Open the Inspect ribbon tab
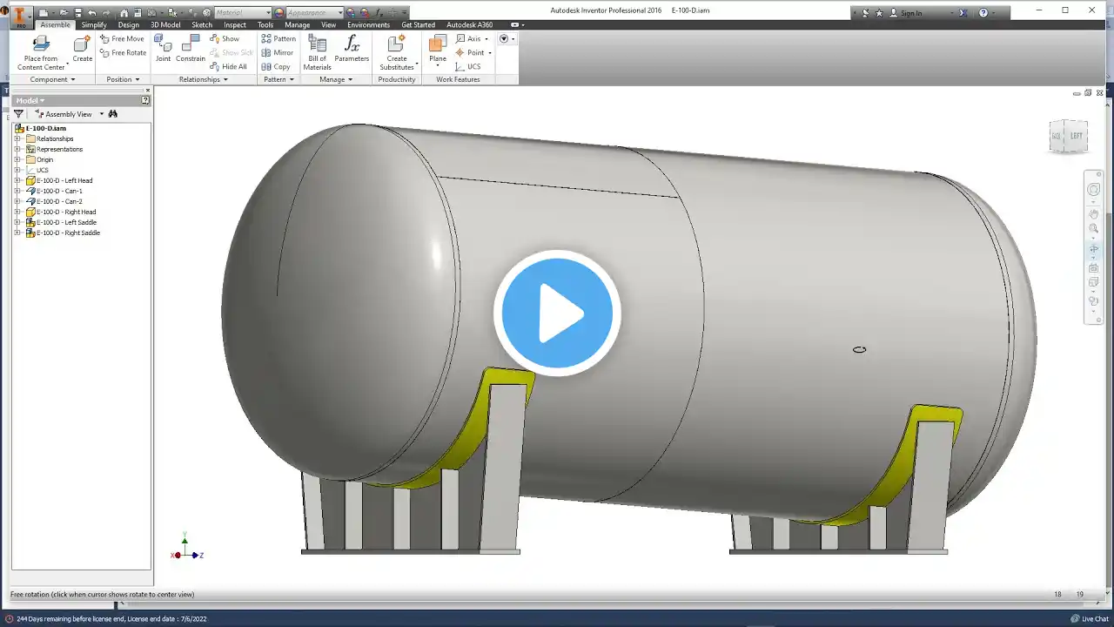 coord(235,25)
